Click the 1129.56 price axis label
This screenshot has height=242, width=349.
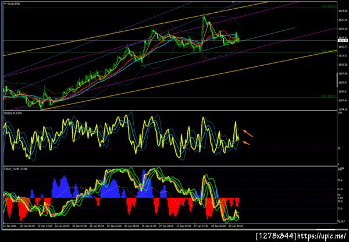[x=343, y=10]
